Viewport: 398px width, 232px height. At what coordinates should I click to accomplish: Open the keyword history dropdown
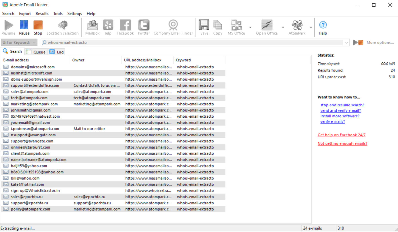tap(347, 42)
